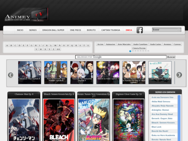Open Boruto Naruto Next Generations Ep 277 title
188x141 pixels.
94,95
